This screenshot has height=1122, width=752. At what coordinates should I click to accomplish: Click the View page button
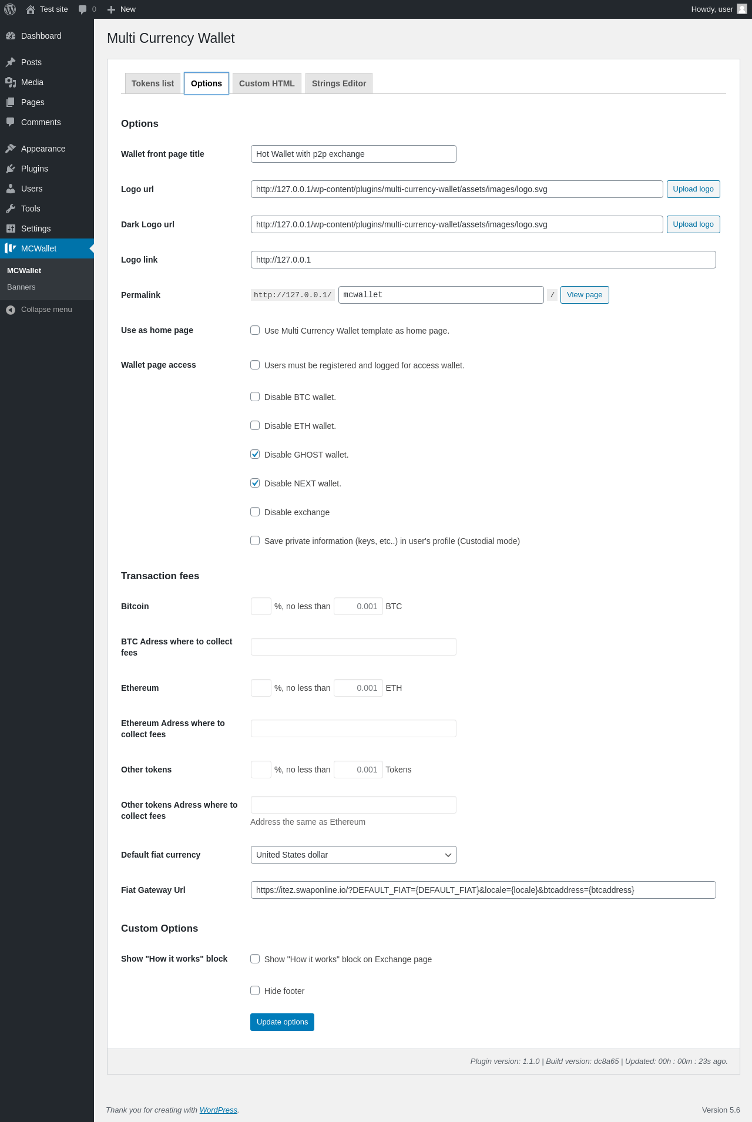pyautogui.click(x=585, y=295)
